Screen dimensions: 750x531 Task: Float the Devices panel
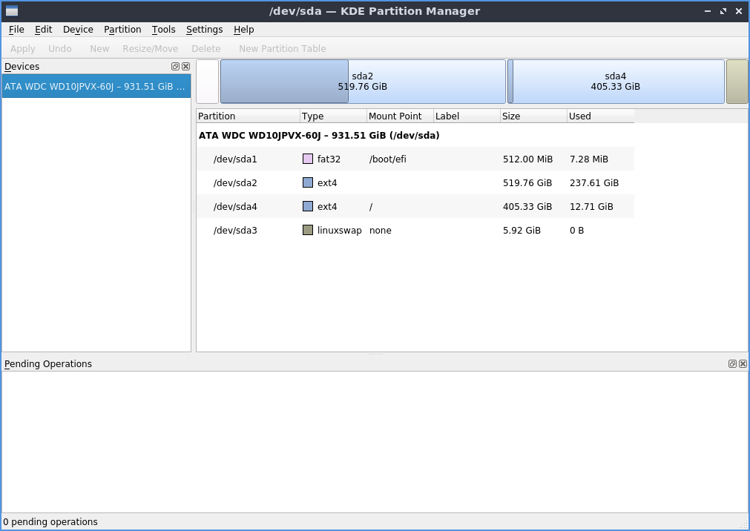tap(175, 67)
